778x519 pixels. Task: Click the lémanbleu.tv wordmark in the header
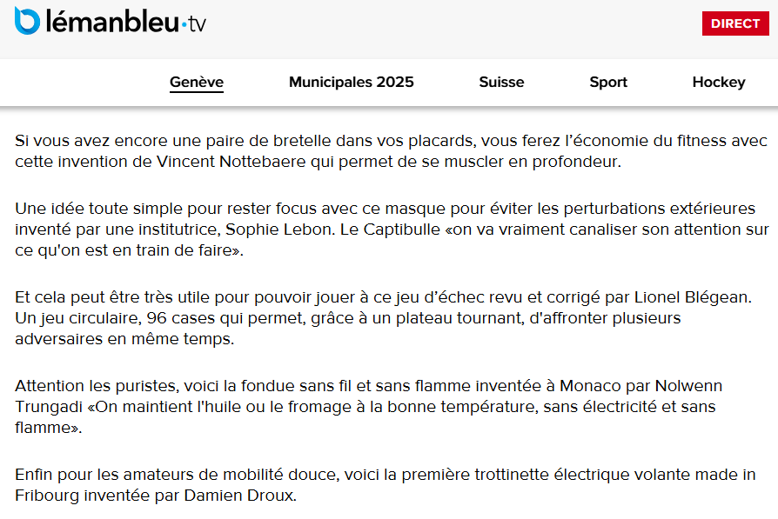point(126,23)
